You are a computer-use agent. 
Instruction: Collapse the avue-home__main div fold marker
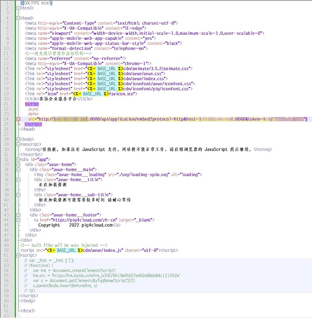pyautogui.click(x=18, y=170)
